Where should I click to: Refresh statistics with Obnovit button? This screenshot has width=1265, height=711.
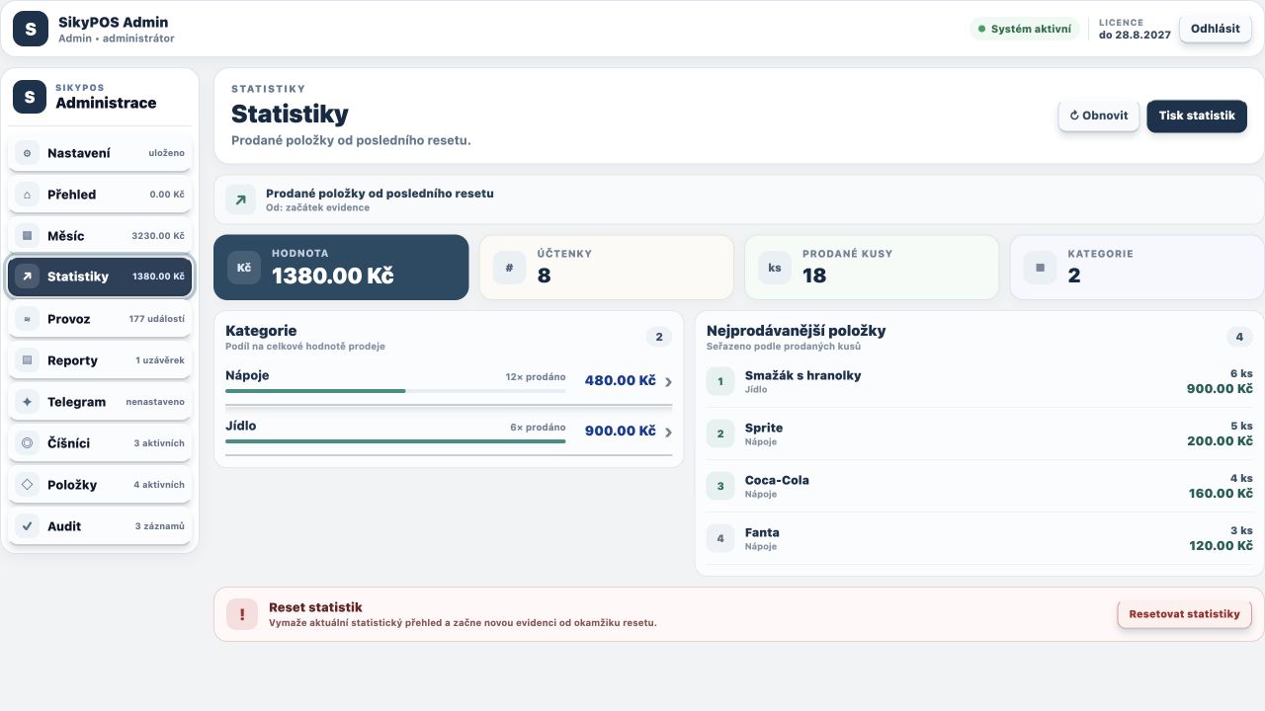[1099, 116]
